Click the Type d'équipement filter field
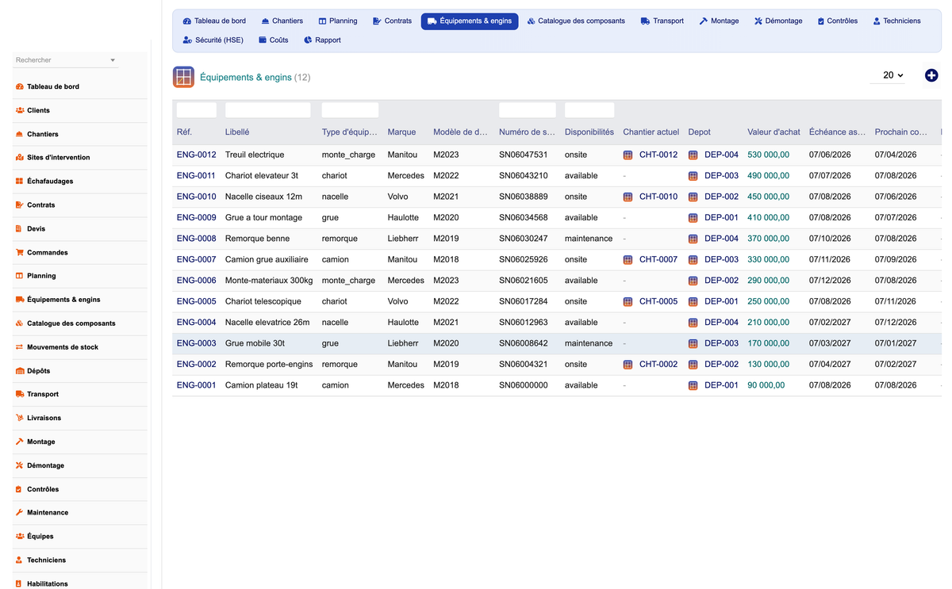The width and height of the screenshot is (952, 589). (x=350, y=110)
